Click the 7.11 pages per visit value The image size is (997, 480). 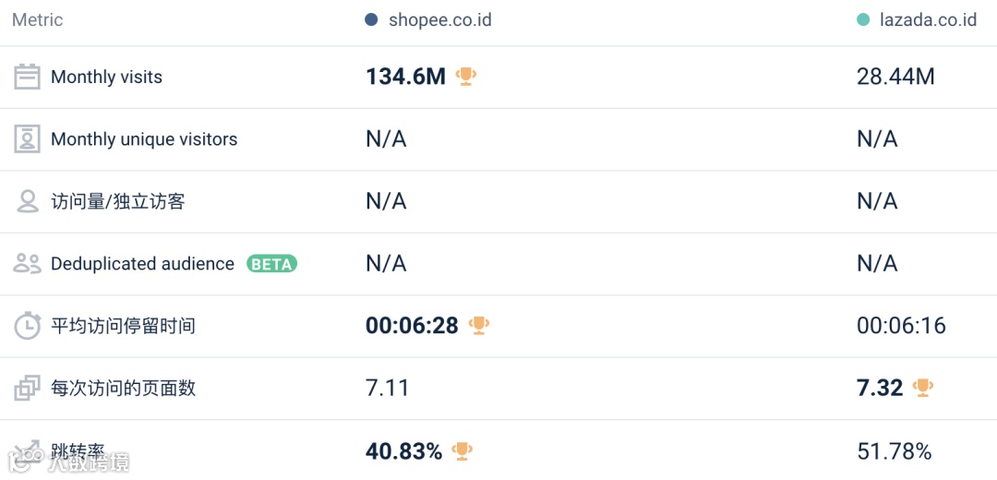[x=387, y=388]
